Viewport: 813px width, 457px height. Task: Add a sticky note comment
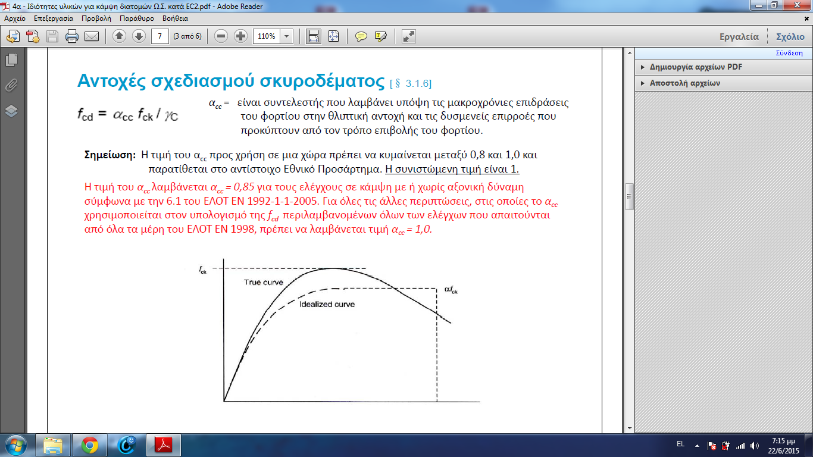pos(361,36)
